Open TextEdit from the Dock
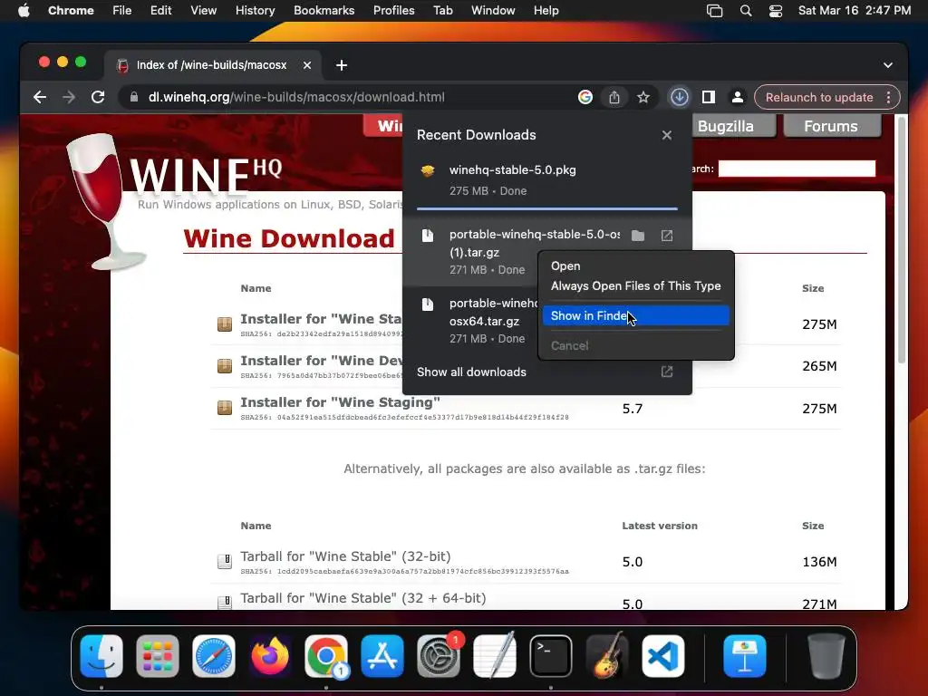Viewport: 928px width, 696px height. [495, 656]
